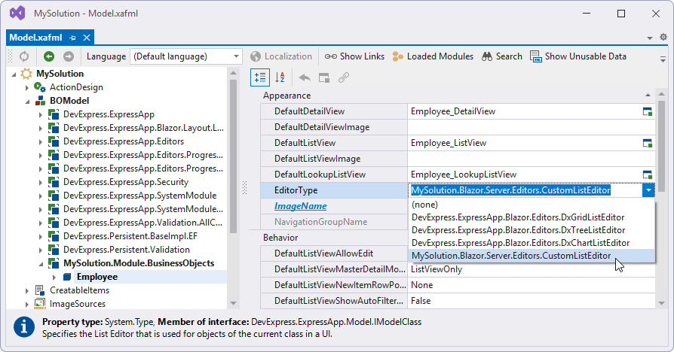674x352 pixels.
Task: Click the Visual Studio logo icon
Action: pyautogui.click(x=17, y=14)
